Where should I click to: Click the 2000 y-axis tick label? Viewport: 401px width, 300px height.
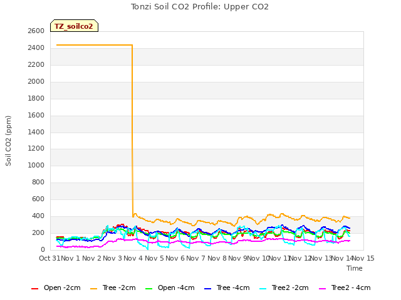pyautogui.click(x=36, y=81)
